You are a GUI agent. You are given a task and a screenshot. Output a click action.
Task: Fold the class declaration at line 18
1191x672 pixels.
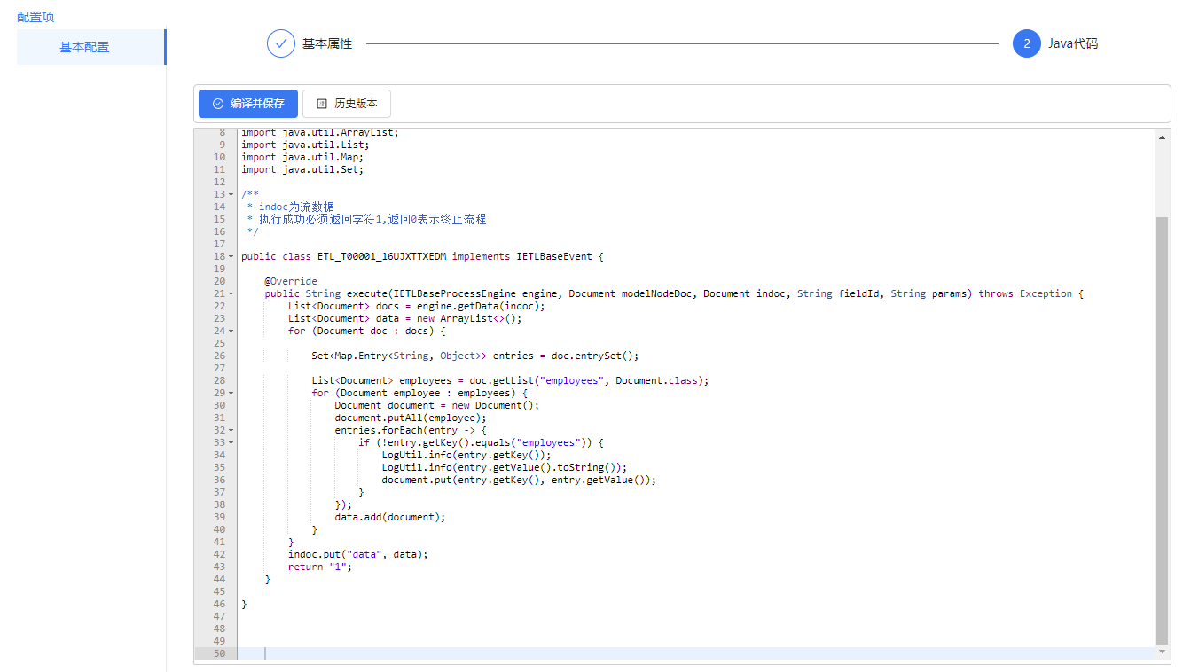[x=231, y=256]
